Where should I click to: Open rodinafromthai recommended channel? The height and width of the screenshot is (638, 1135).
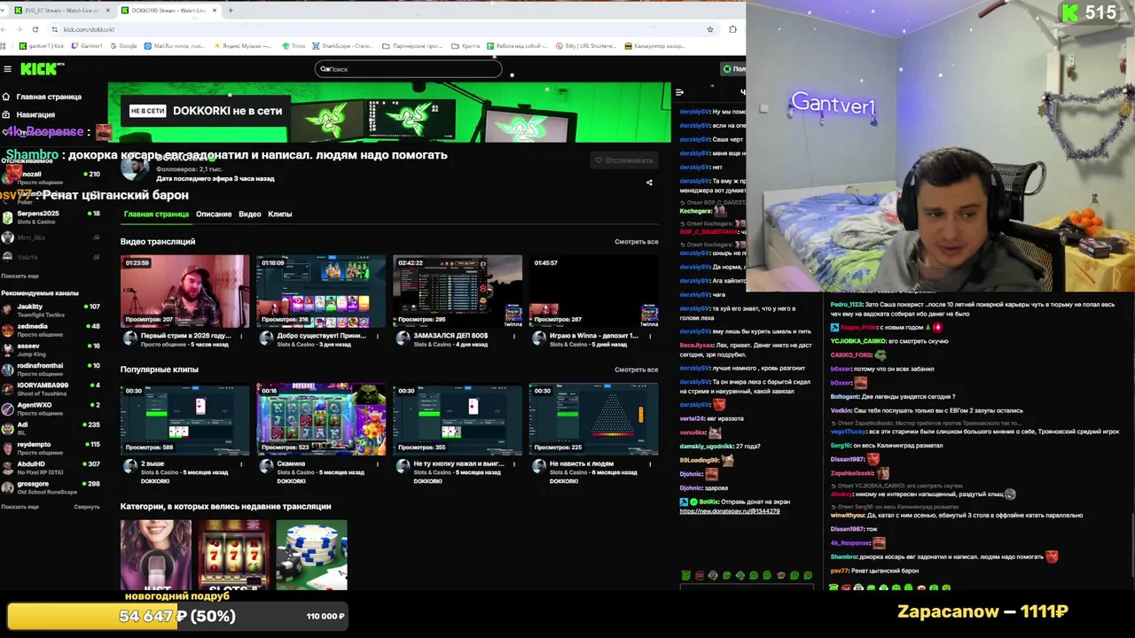[x=51, y=369]
